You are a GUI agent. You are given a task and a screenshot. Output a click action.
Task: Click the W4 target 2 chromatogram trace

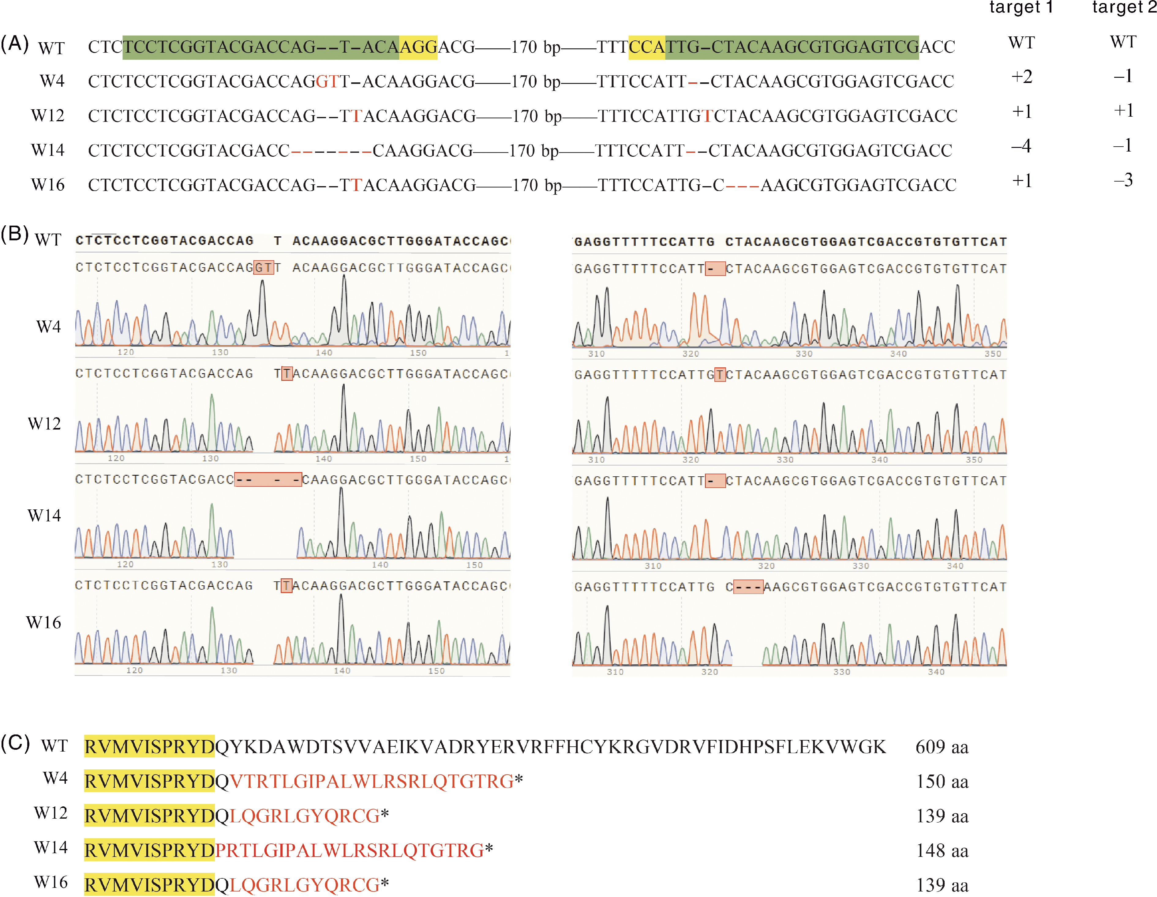point(789,318)
